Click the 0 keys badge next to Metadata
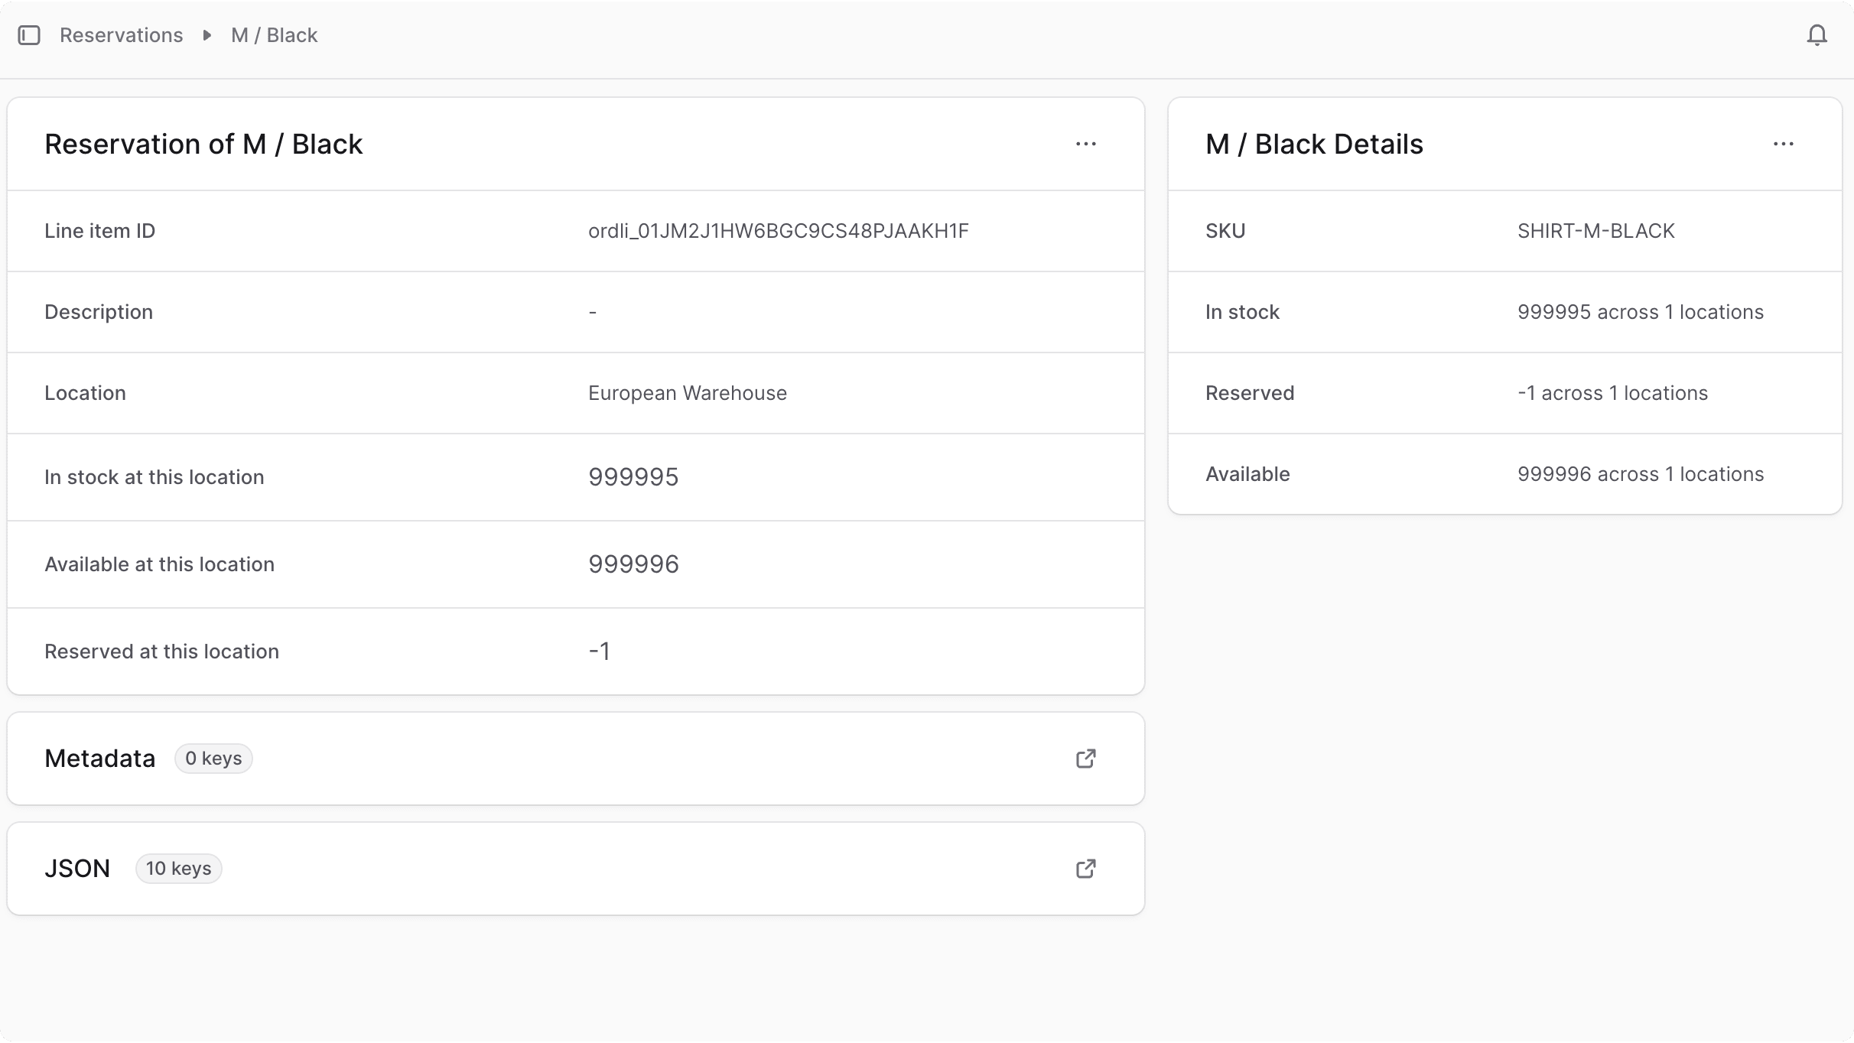The height and width of the screenshot is (1043, 1854). click(213, 758)
